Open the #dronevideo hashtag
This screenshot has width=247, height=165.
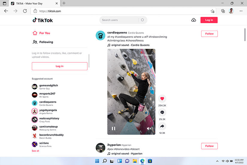[x=122, y=149]
